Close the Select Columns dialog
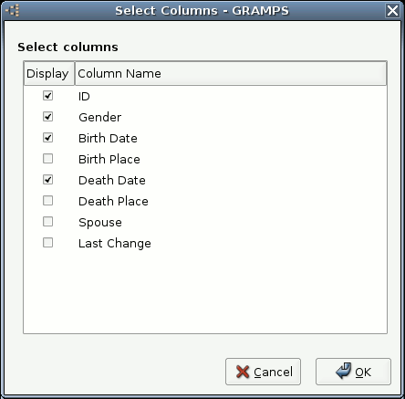The width and height of the screenshot is (405, 399). [x=392, y=11]
